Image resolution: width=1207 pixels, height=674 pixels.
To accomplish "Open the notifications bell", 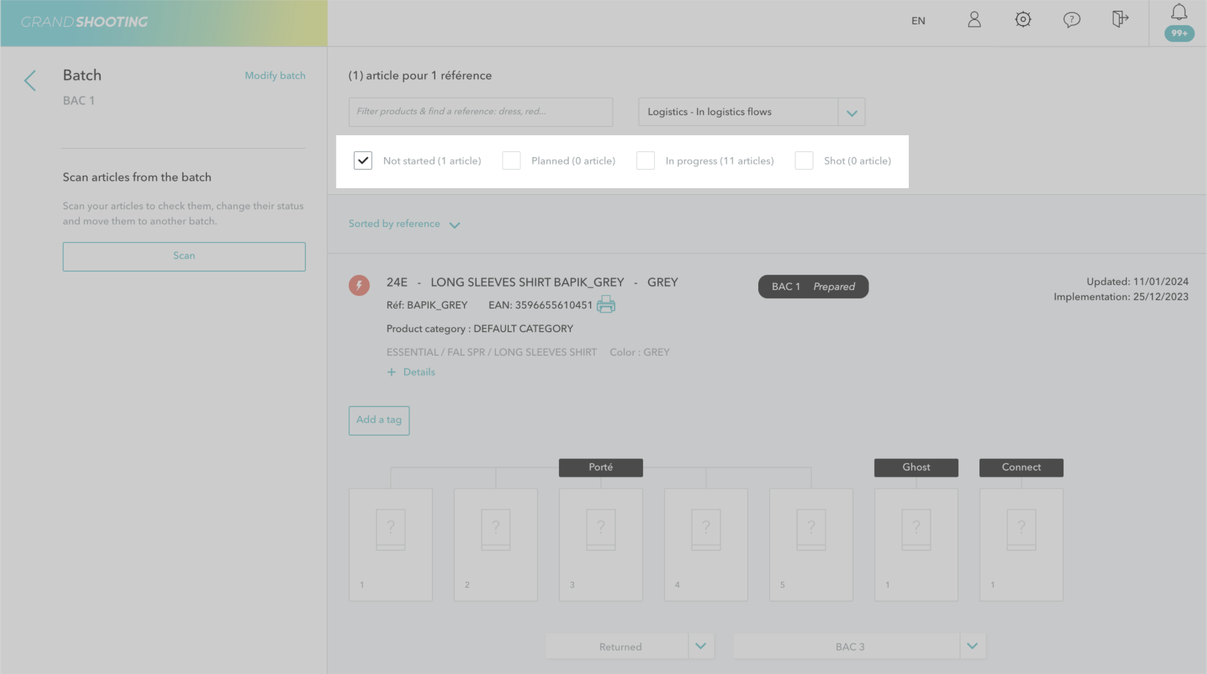I will click(x=1179, y=13).
